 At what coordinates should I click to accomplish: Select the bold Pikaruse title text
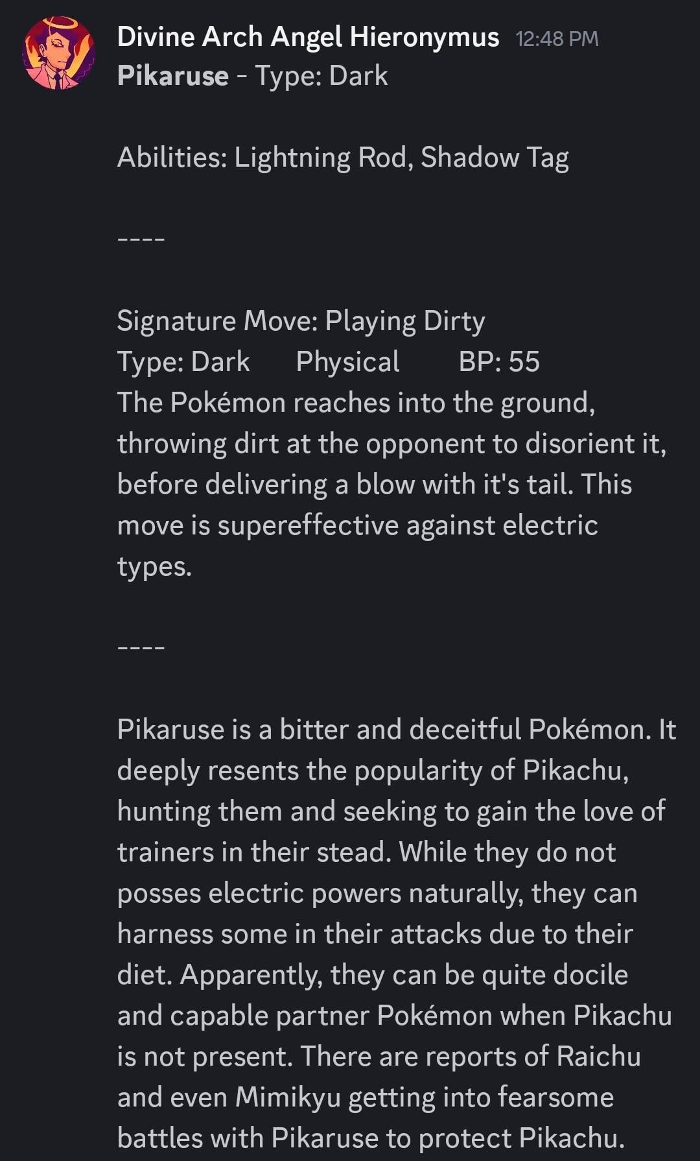pos(172,76)
